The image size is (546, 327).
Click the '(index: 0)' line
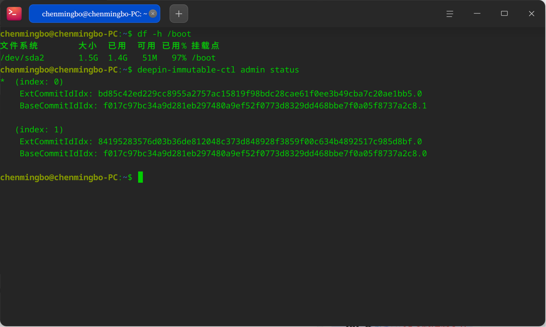[39, 82]
